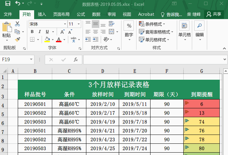Increase indent
Viewport: 228px width, 155px height.
pyautogui.click(x=96, y=39)
